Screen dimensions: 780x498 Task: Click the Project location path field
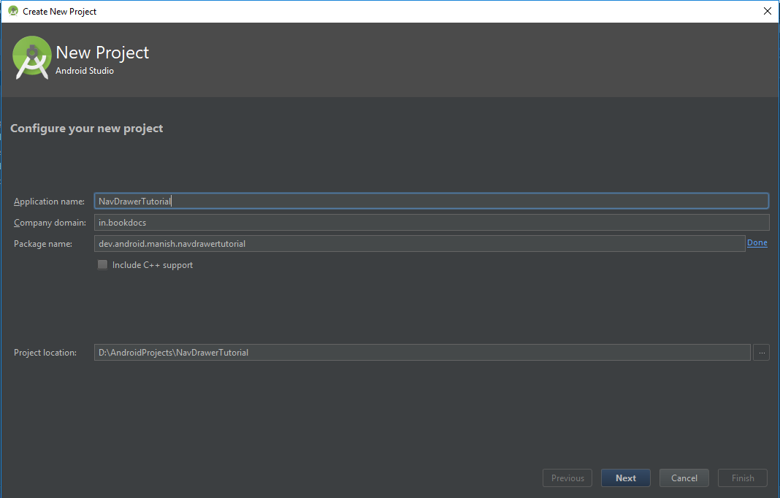point(422,352)
